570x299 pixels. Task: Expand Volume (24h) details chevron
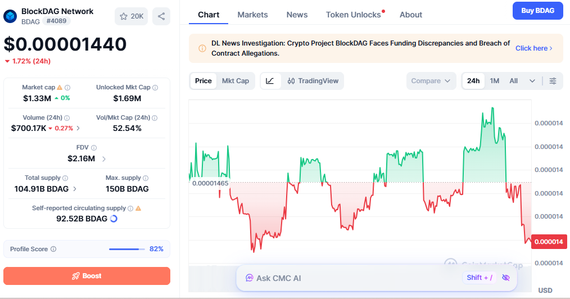(x=78, y=128)
